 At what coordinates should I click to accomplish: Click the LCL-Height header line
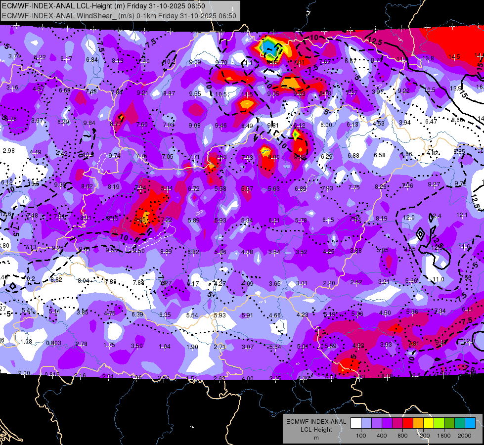tap(103, 6)
